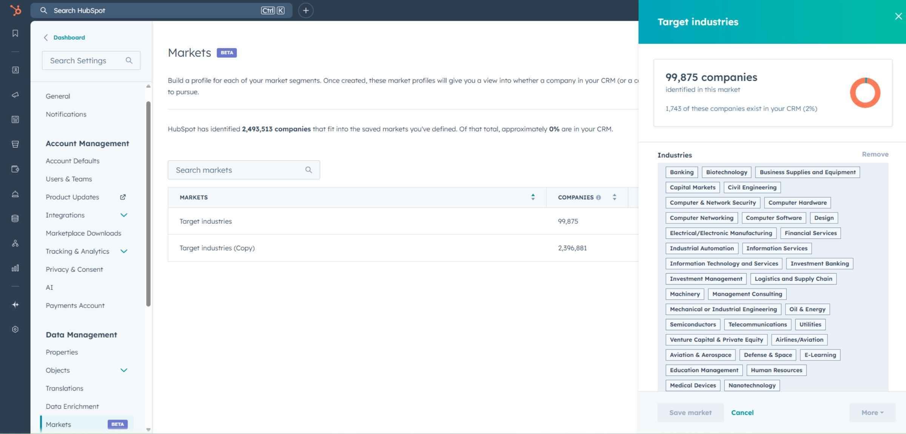The width and height of the screenshot is (906, 434).
Task: Open Product Updates external link icon
Action: click(x=123, y=197)
